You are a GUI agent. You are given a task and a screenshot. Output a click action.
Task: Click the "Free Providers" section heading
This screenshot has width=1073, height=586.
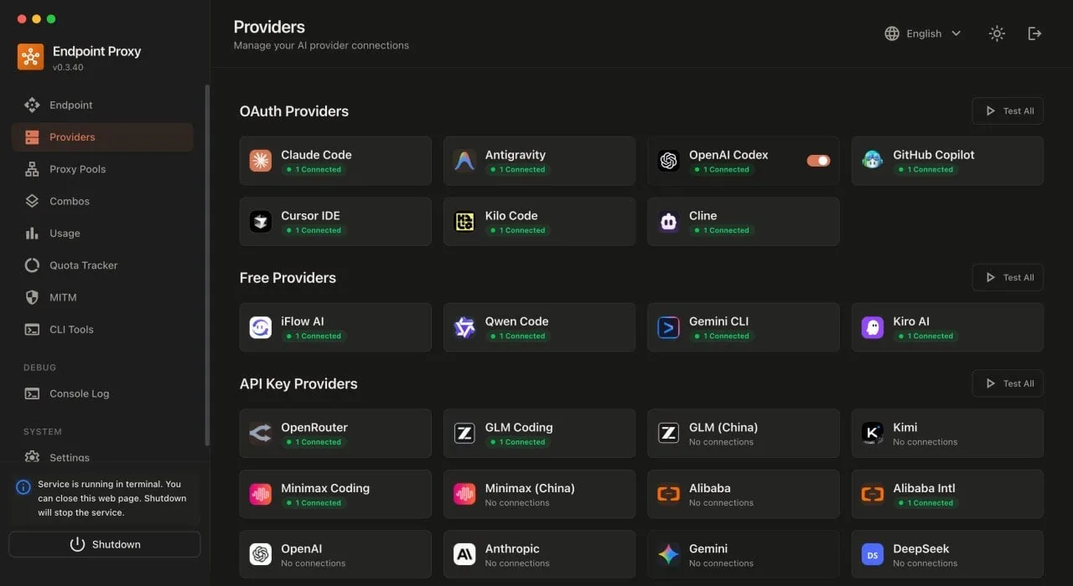[288, 278]
